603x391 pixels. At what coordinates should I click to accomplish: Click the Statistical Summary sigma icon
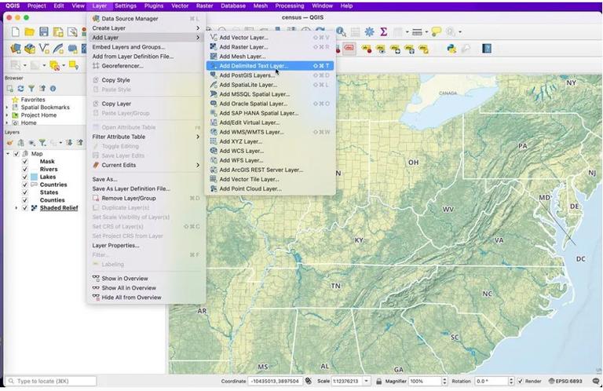tap(384, 31)
